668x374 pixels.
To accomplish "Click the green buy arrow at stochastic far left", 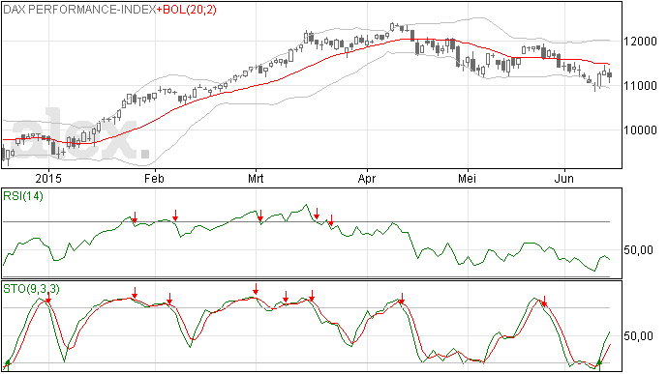I will click(x=7, y=364).
